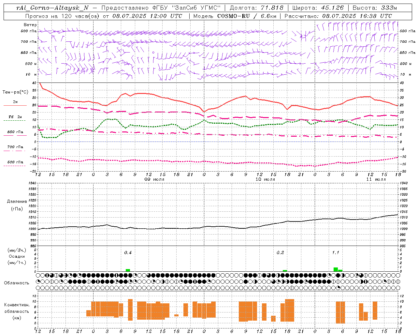Click the dashed line sample under Td 2м
Image resolution: width=417 pixels, height=334 pixels.
point(15,121)
